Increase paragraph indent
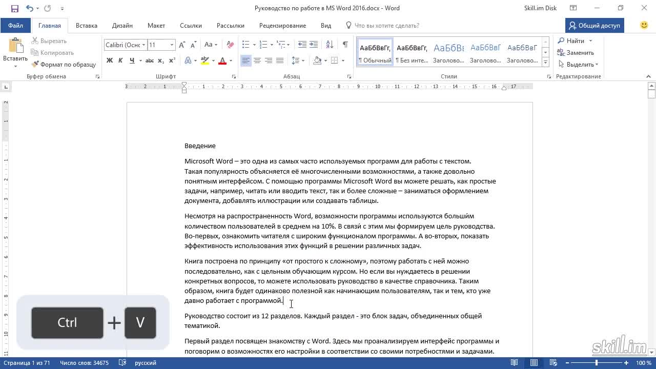656x369 pixels. [x=314, y=45]
